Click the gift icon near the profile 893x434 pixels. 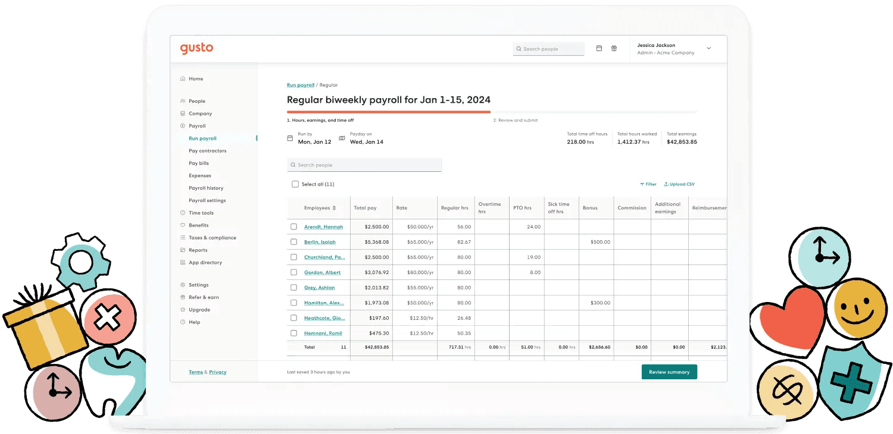click(x=614, y=48)
